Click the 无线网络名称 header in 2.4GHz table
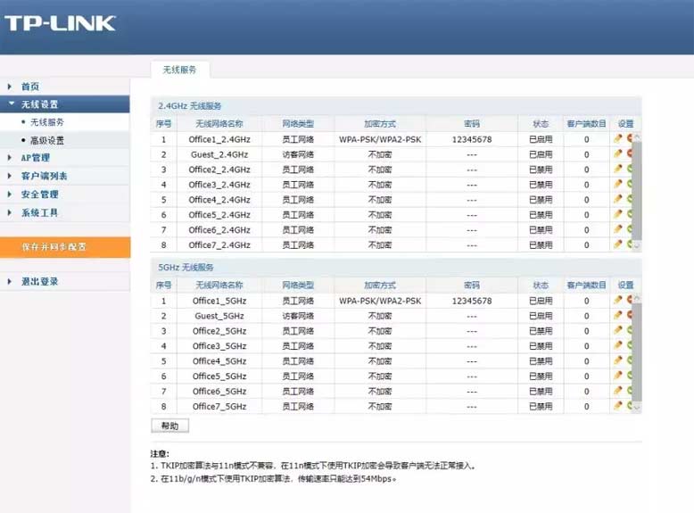Viewport: 694px width, 513px height. tap(219, 124)
